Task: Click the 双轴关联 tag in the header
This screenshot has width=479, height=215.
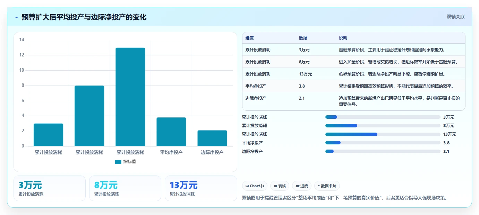Action: 455,17
